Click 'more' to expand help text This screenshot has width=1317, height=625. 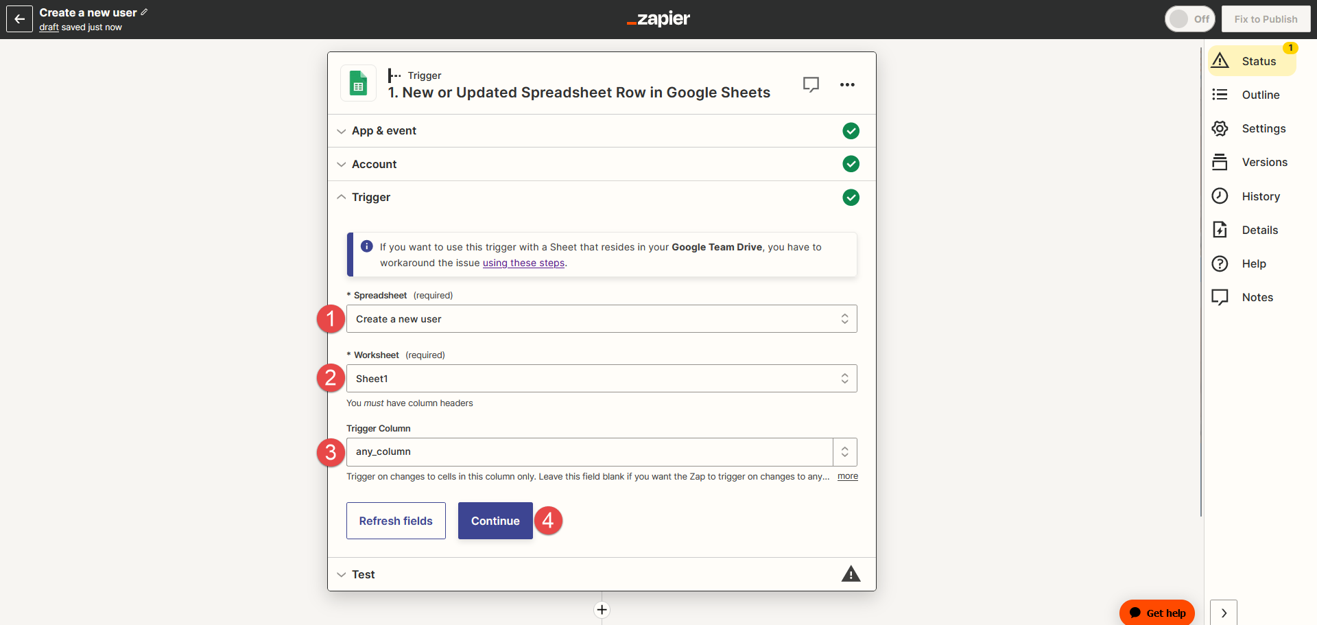tap(848, 476)
